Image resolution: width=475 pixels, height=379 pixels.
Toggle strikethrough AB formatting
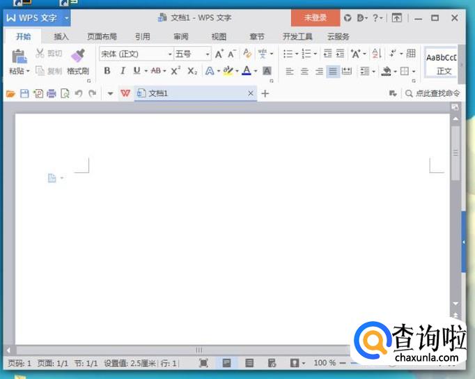point(156,71)
